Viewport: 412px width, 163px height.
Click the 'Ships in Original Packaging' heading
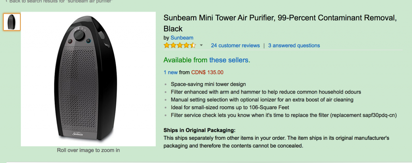(200, 130)
